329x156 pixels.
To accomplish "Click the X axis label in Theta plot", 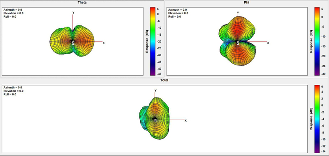I will (x=104, y=43).
